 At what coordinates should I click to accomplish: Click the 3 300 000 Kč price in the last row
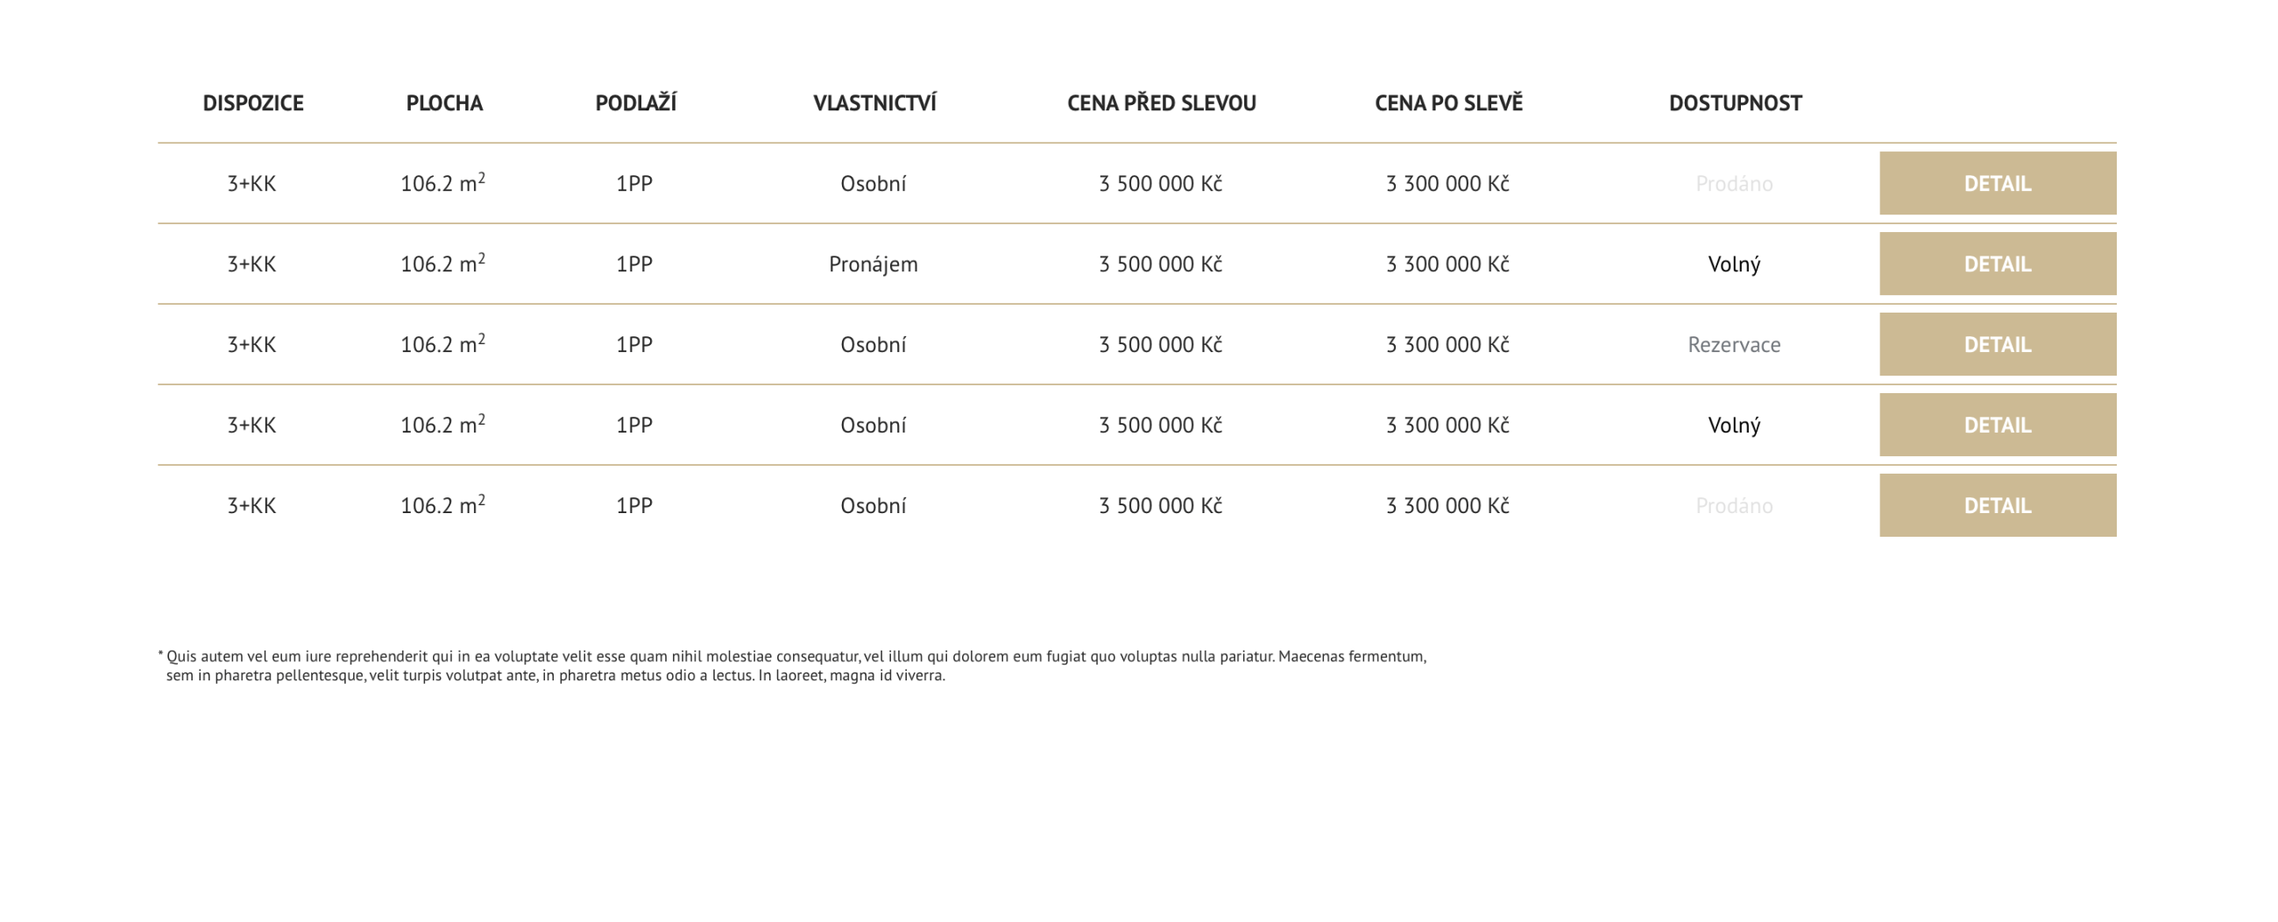point(1447,504)
